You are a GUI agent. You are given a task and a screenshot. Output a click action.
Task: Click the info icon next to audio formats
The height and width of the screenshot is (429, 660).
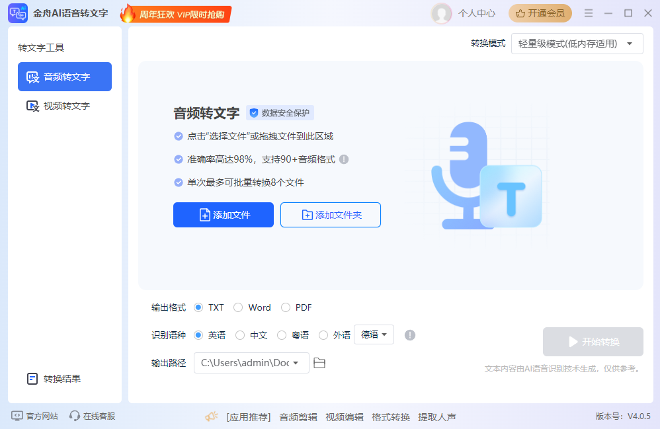344,159
